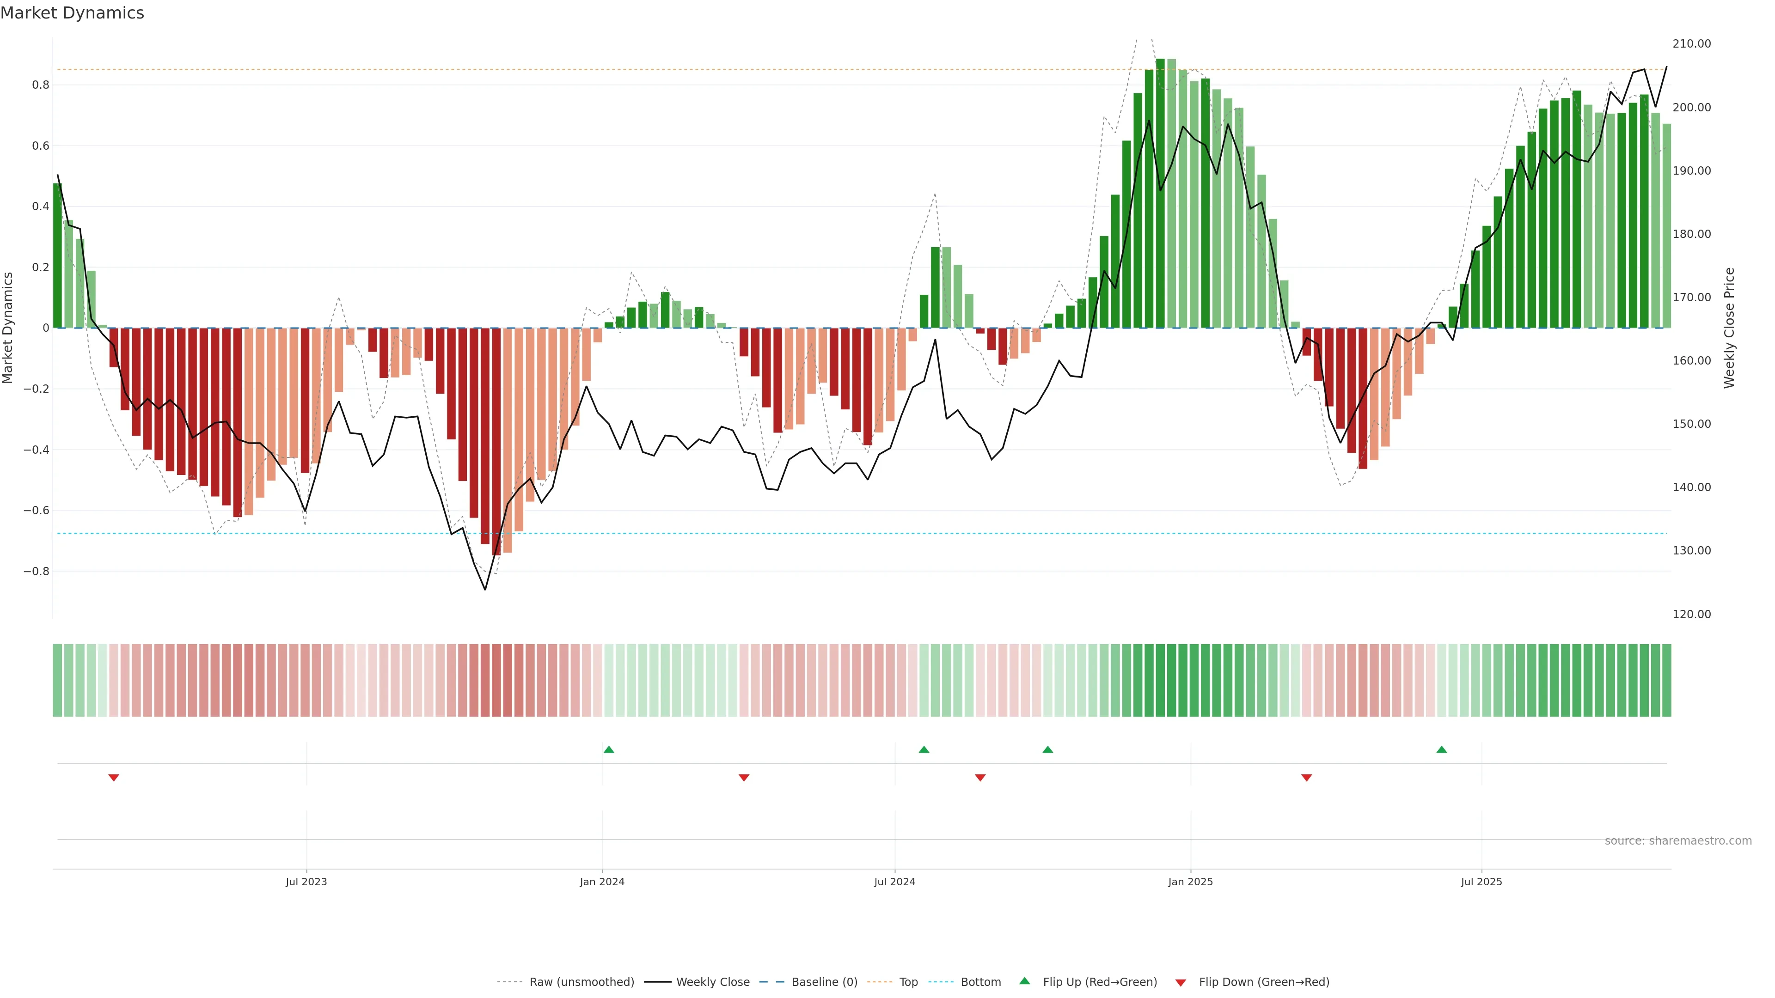This screenshot has height=998, width=1775.
Task: Click the green flip-up triangle near Jan 2024
Action: 608,749
